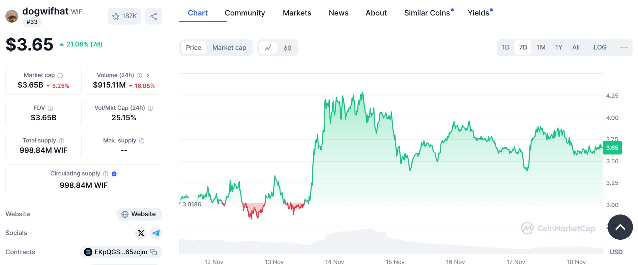638x265 pixels.
Task: Open the Telegram social link
Action: point(156,233)
